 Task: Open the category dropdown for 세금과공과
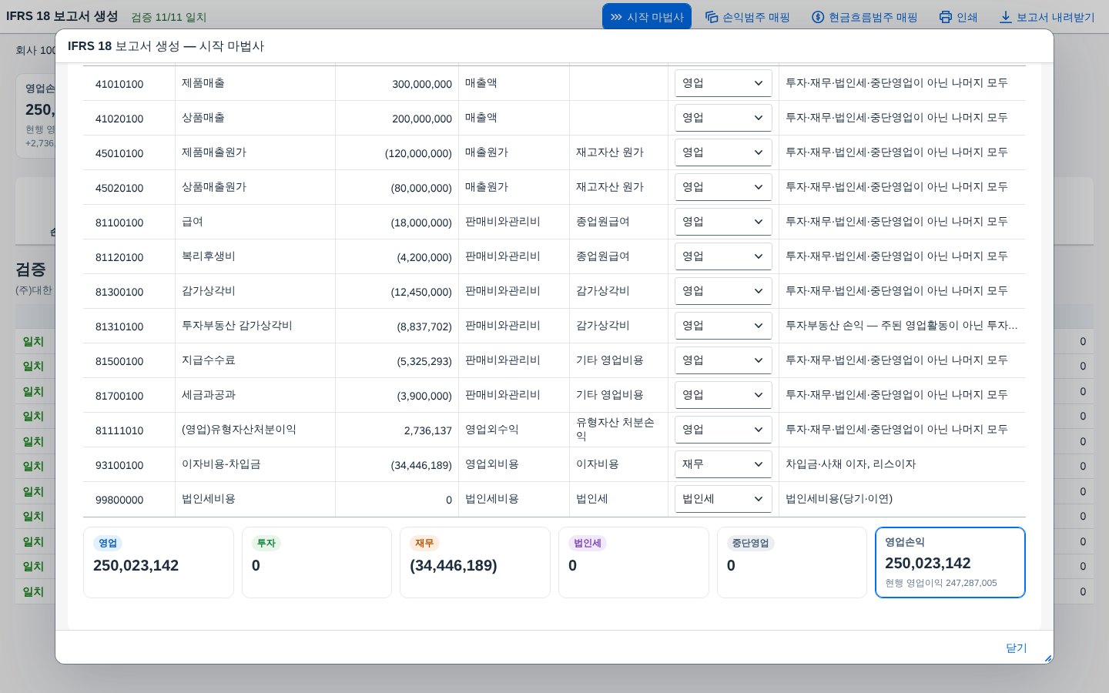[723, 395]
